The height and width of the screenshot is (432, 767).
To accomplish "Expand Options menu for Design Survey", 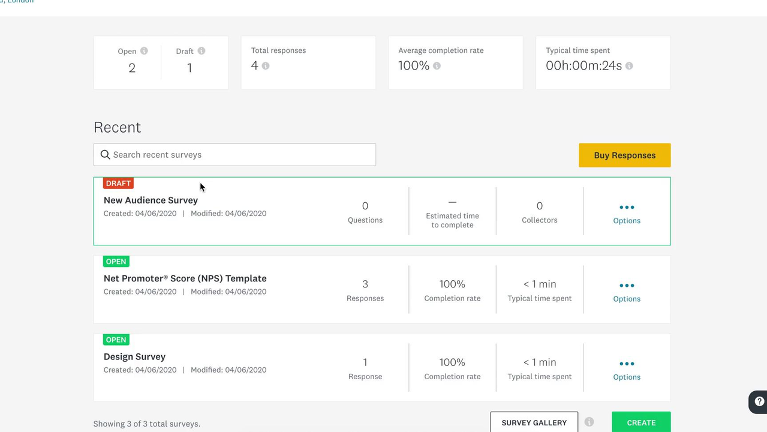I will pos(627,369).
